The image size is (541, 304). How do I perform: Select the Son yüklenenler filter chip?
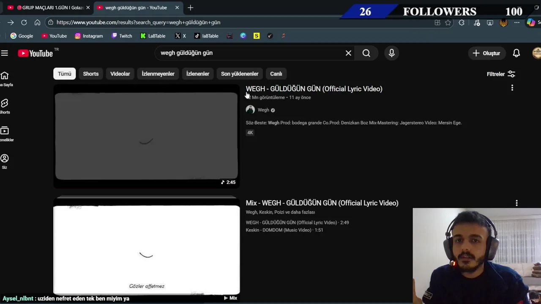point(240,74)
